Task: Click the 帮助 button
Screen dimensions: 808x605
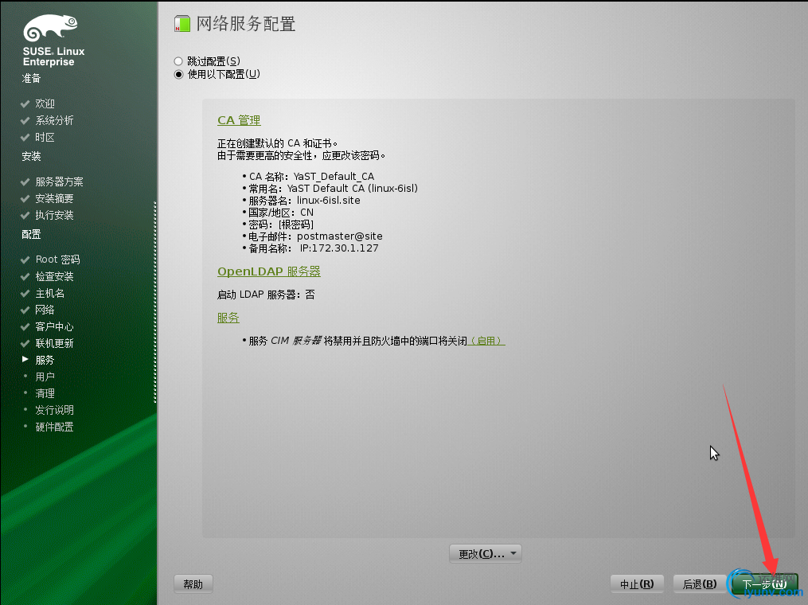Action: pos(193,584)
